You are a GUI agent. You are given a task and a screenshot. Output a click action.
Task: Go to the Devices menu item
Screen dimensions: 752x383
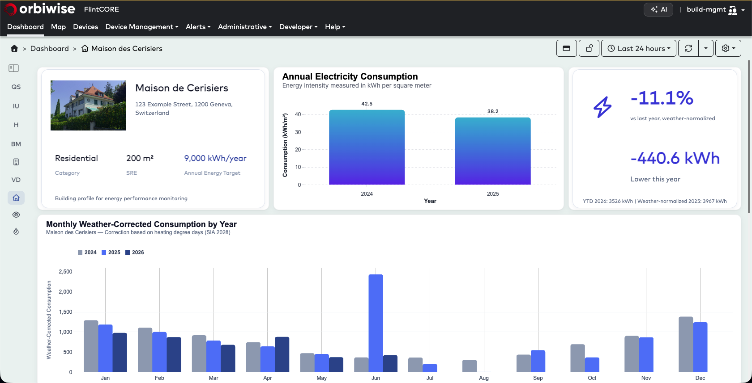pyautogui.click(x=85, y=27)
